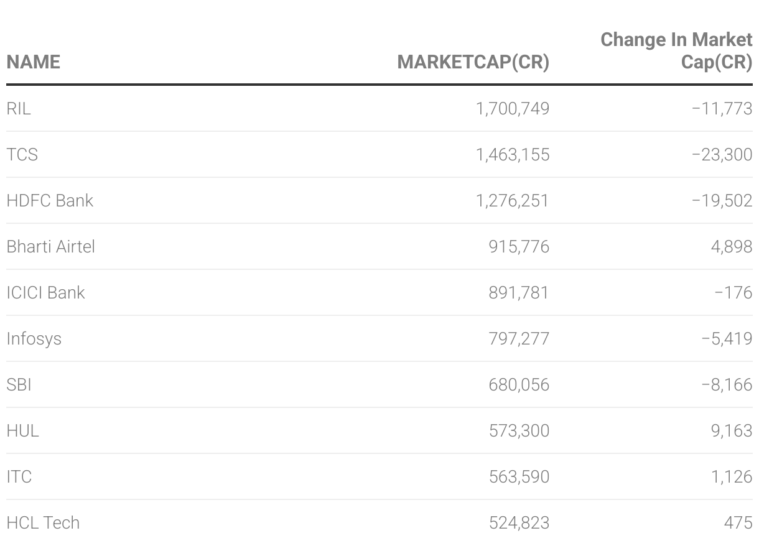Click the Change In Market Cap(CR) header
This screenshot has height=551, width=759.
676,51
